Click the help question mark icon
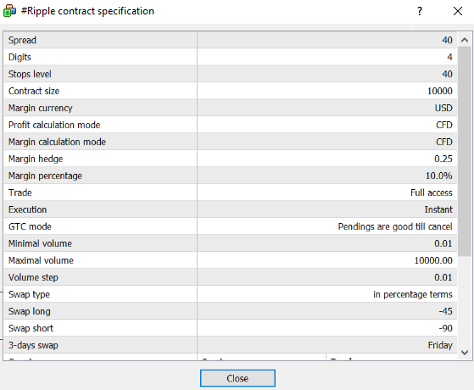The height and width of the screenshot is (390, 474). tap(420, 11)
